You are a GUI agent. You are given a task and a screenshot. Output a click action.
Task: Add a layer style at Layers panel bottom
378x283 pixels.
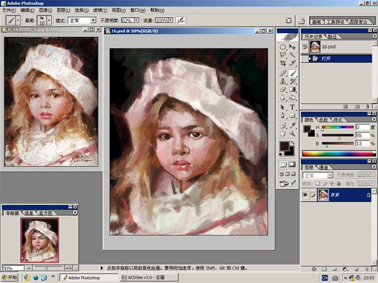point(314,269)
